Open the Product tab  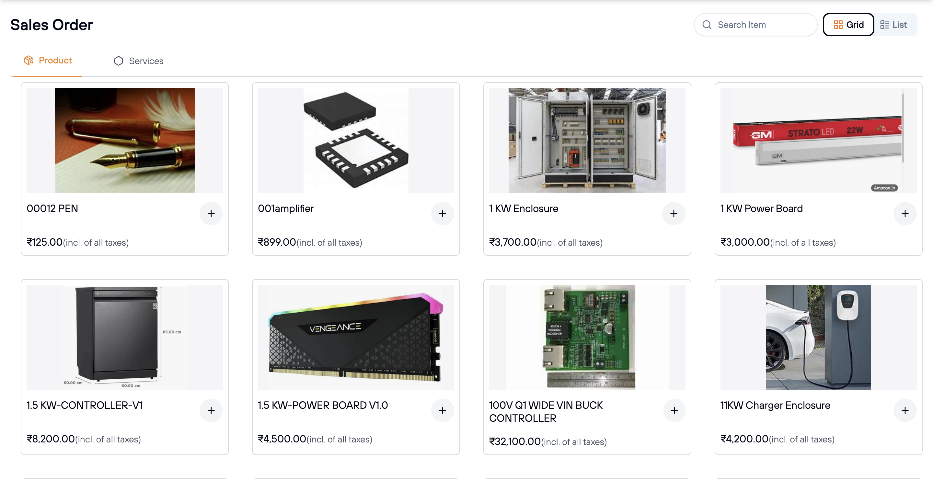pos(48,61)
